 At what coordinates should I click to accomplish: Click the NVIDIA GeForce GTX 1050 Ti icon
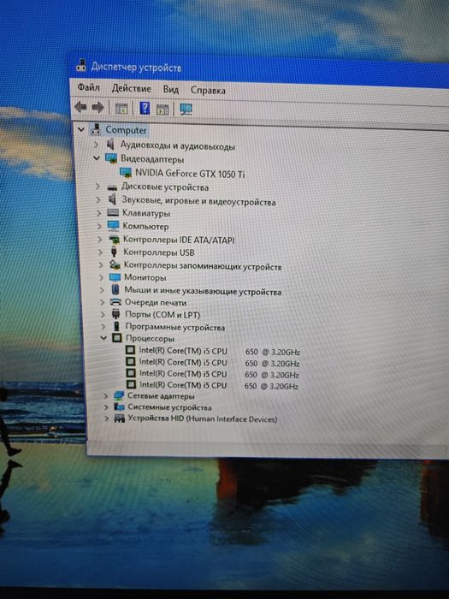click(126, 173)
